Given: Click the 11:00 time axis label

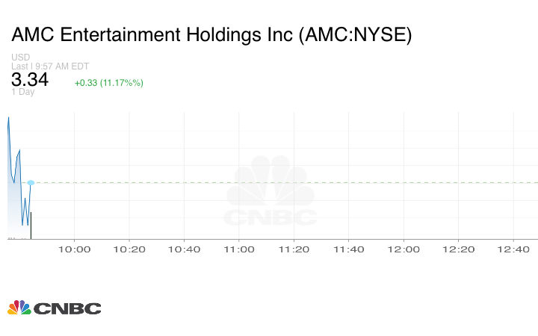Looking at the screenshot, I should [238, 249].
